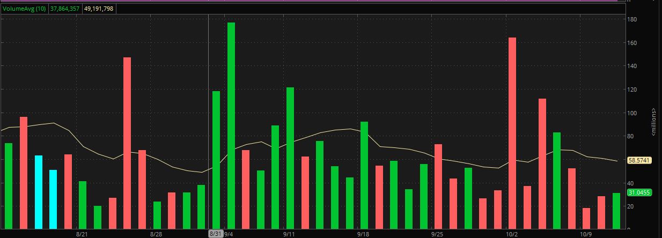
Task: Select the tall red bar before 8/28
Action: pyautogui.click(x=127, y=143)
